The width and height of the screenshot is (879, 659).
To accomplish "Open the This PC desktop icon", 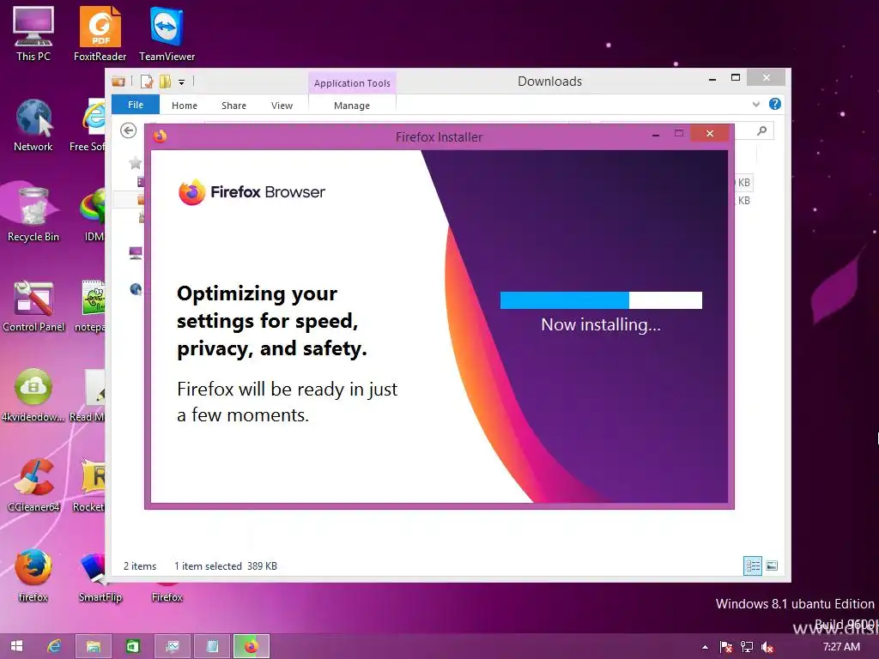I will tap(33, 33).
